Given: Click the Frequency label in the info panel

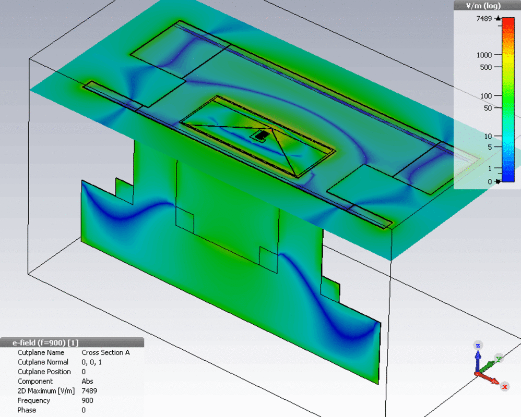Looking at the screenshot, I should [33, 401].
